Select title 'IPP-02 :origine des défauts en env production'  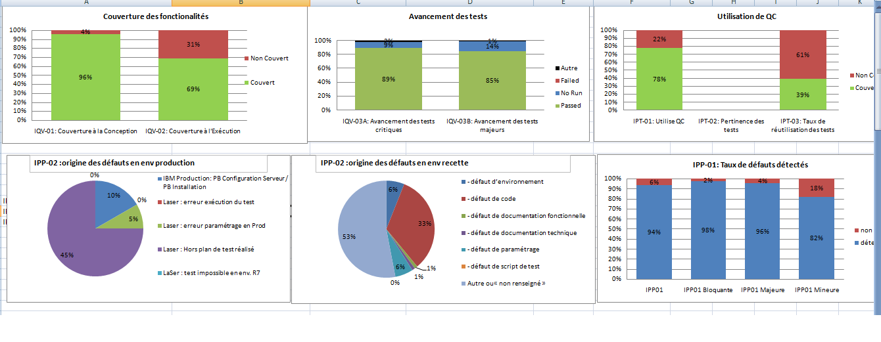pyautogui.click(x=114, y=163)
